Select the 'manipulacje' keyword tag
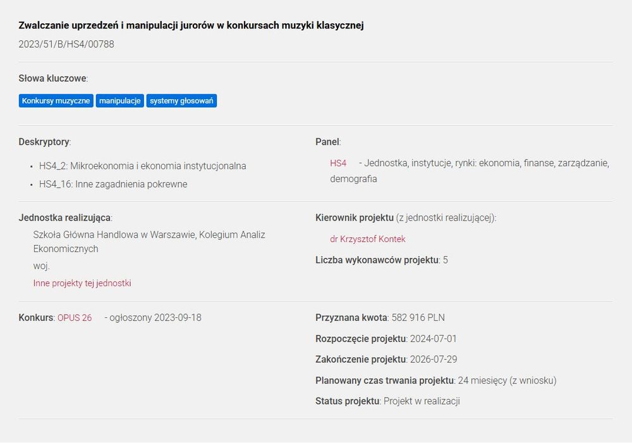Viewport: 632px width, 443px height. pyautogui.click(x=120, y=100)
